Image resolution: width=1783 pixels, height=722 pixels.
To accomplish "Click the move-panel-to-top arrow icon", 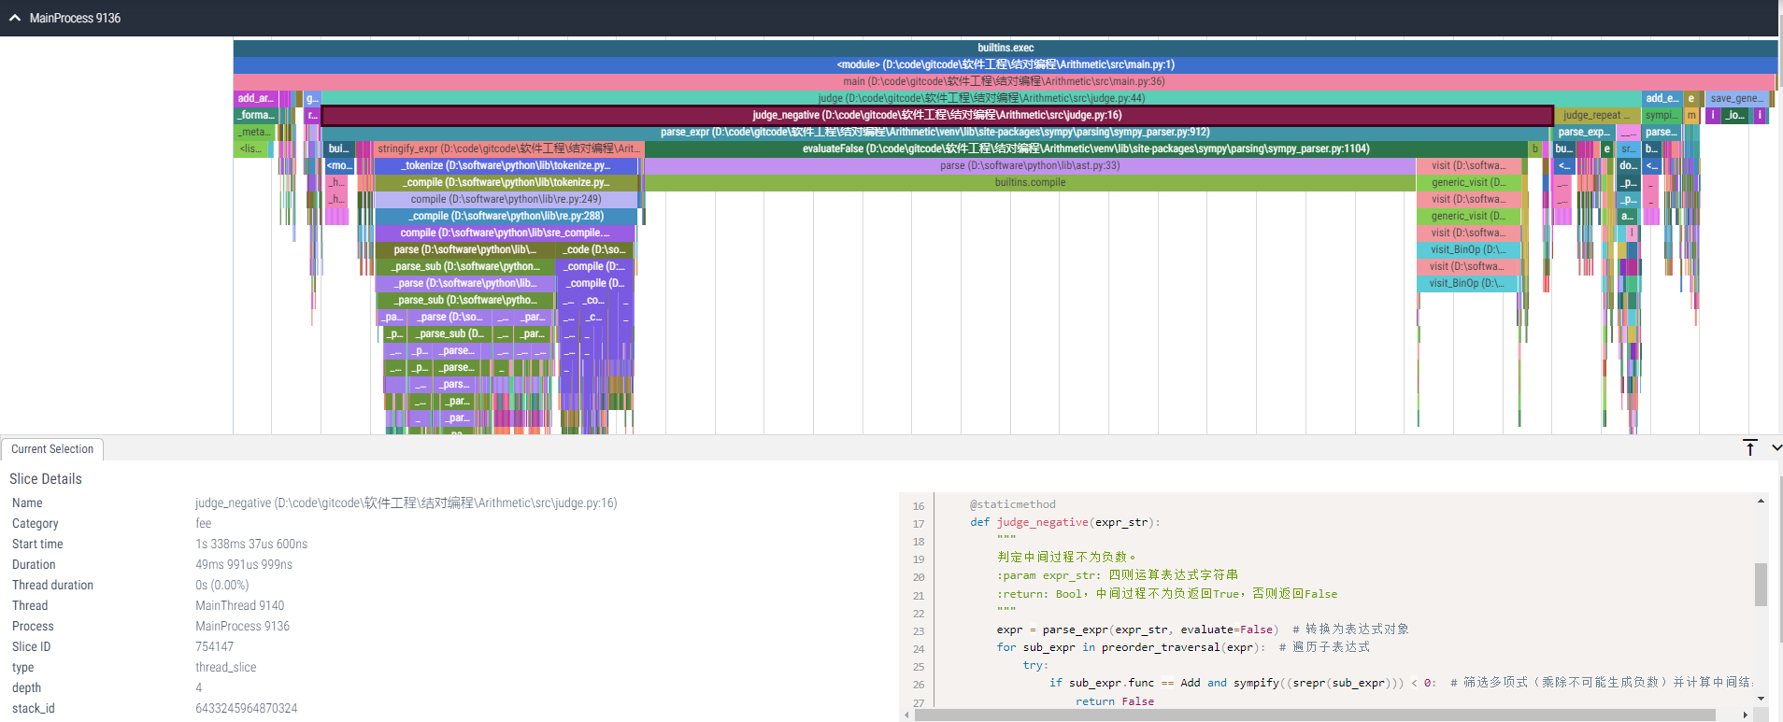I will pyautogui.click(x=1750, y=448).
